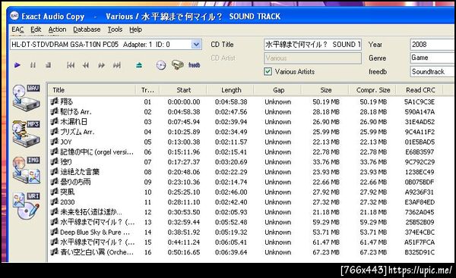Sort by Title column header
Viewport: 456px width, 278px height.
[92, 90]
